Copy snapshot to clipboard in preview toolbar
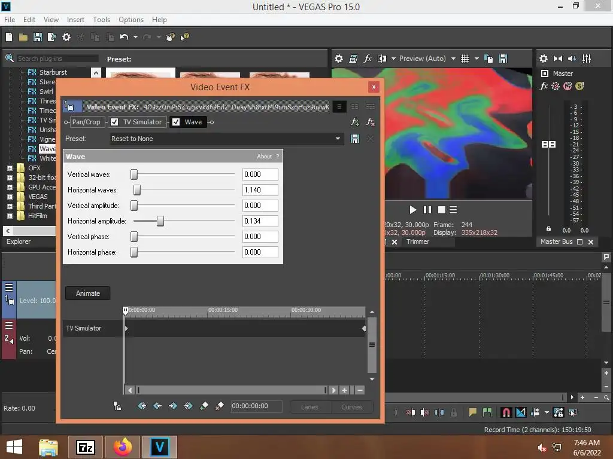This screenshot has height=459, width=613. coord(488,59)
